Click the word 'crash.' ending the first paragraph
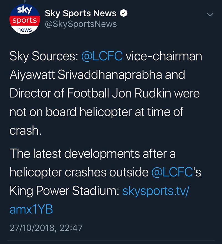Image resolution: width=222 pixels, height=244 pixels. pyautogui.click(x=26, y=130)
